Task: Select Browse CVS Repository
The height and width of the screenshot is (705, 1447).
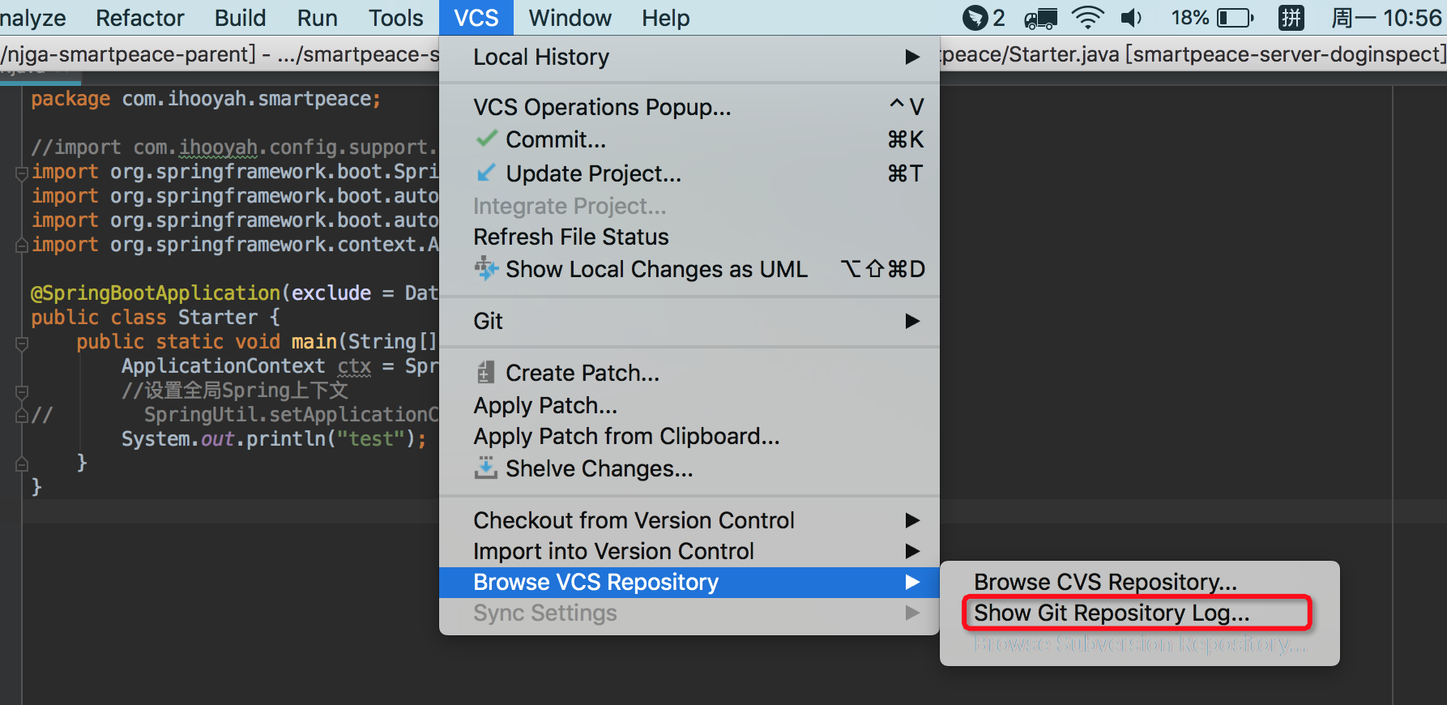Action: (x=1105, y=581)
